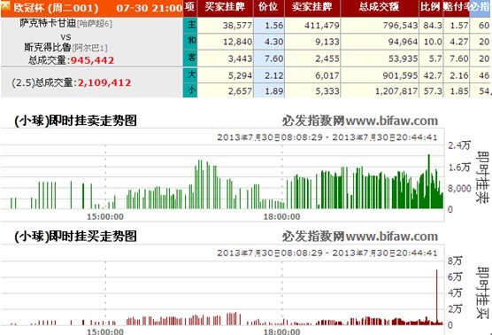Click the tallest green bar in sell chart
Image resolution: width=492 pixels, height=335 pixels.
tap(429, 182)
